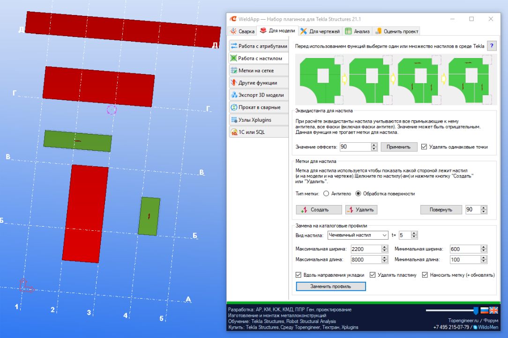Open the Анализ tab
Screen dimensions: 508x338
pos(358,31)
